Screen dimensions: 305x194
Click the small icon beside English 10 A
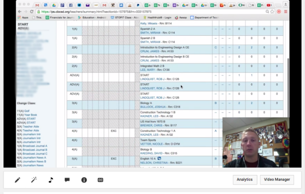159,159
